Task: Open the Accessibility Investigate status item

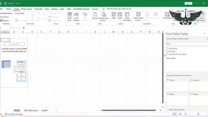Action: click(14, 114)
